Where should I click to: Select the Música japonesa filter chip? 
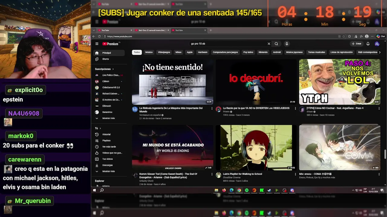tap(294, 52)
